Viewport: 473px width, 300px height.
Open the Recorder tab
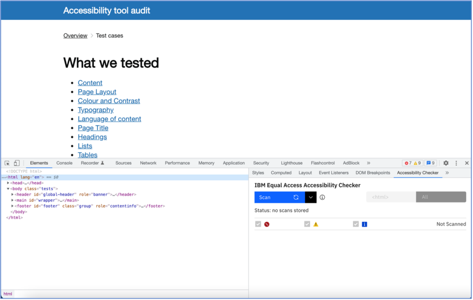click(x=92, y=163)
